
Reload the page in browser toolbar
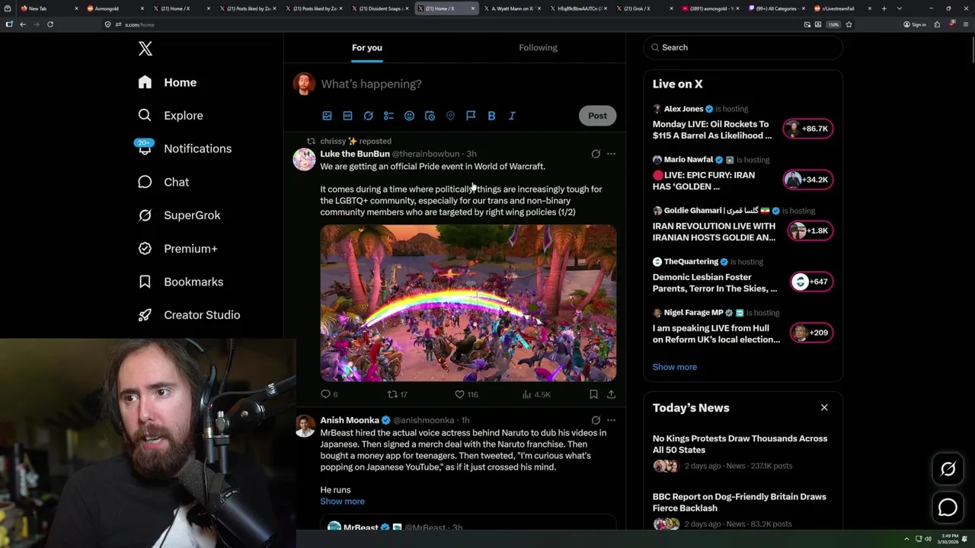click(50, 24)
